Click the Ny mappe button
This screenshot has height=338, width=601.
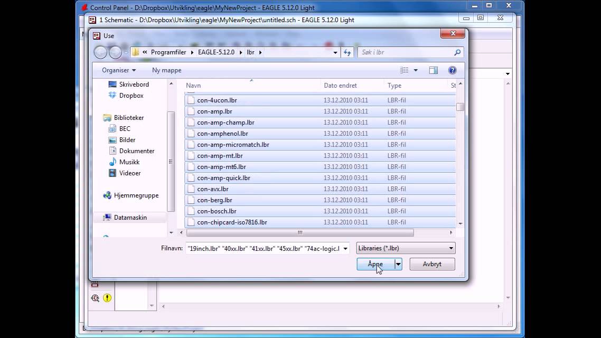[167, 70]
